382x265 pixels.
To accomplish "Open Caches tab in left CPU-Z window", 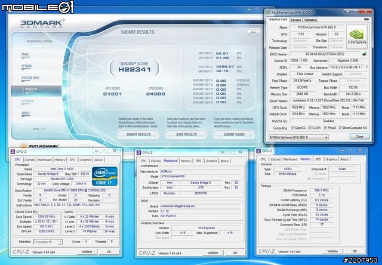I will tap(30, 160).
